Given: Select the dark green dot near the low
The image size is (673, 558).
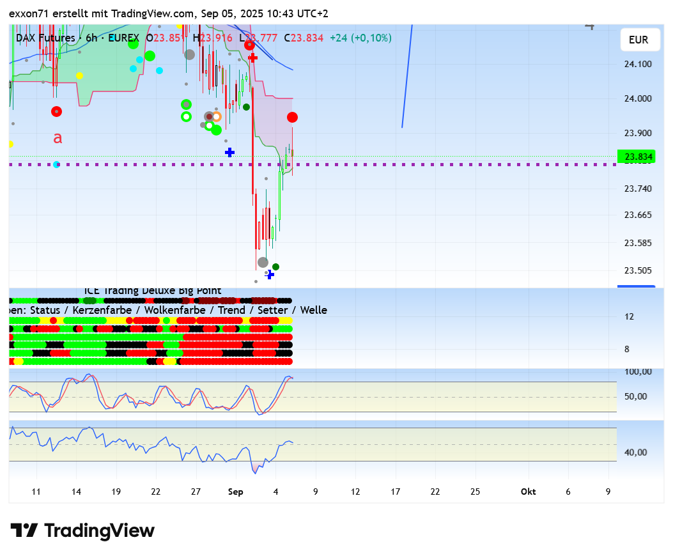Looking at the screenshot, I should point(275,267).
